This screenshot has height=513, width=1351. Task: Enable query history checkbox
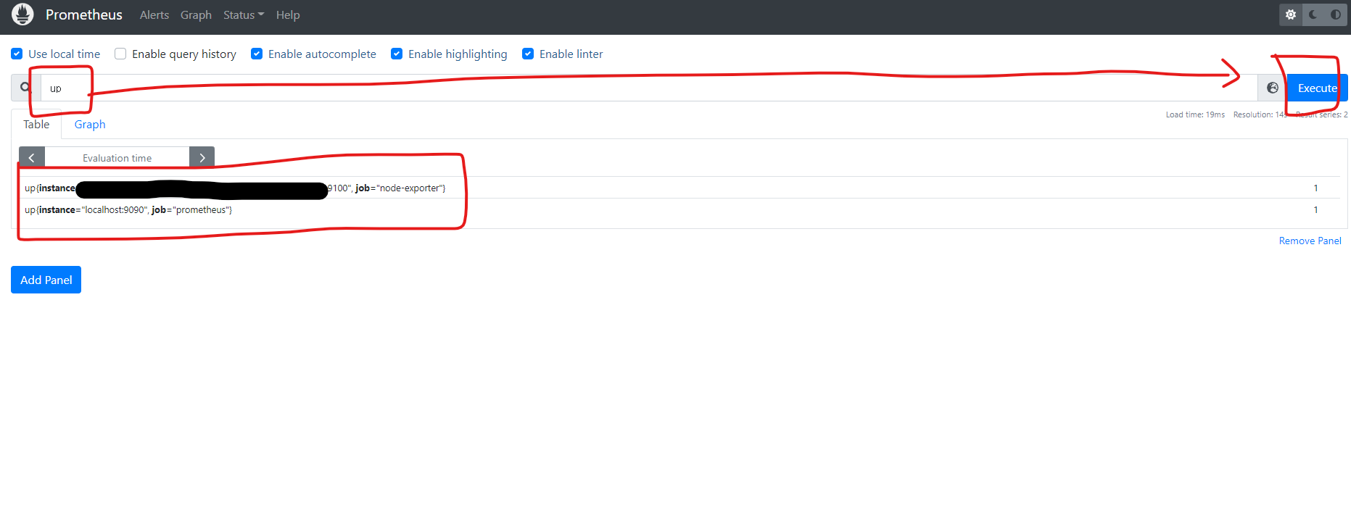[x=120, y=54]
